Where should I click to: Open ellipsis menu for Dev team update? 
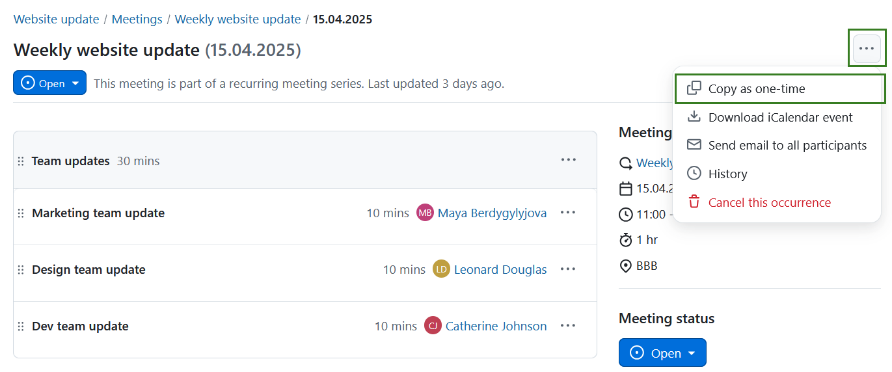pyautogui.click(x=568, y=326)
